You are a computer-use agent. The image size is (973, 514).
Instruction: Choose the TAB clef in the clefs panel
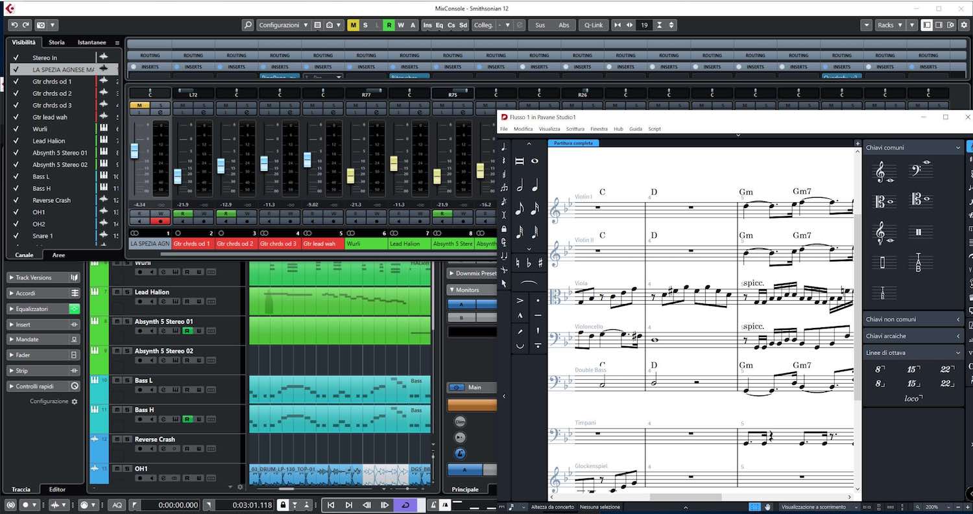(x=920, y=262)
